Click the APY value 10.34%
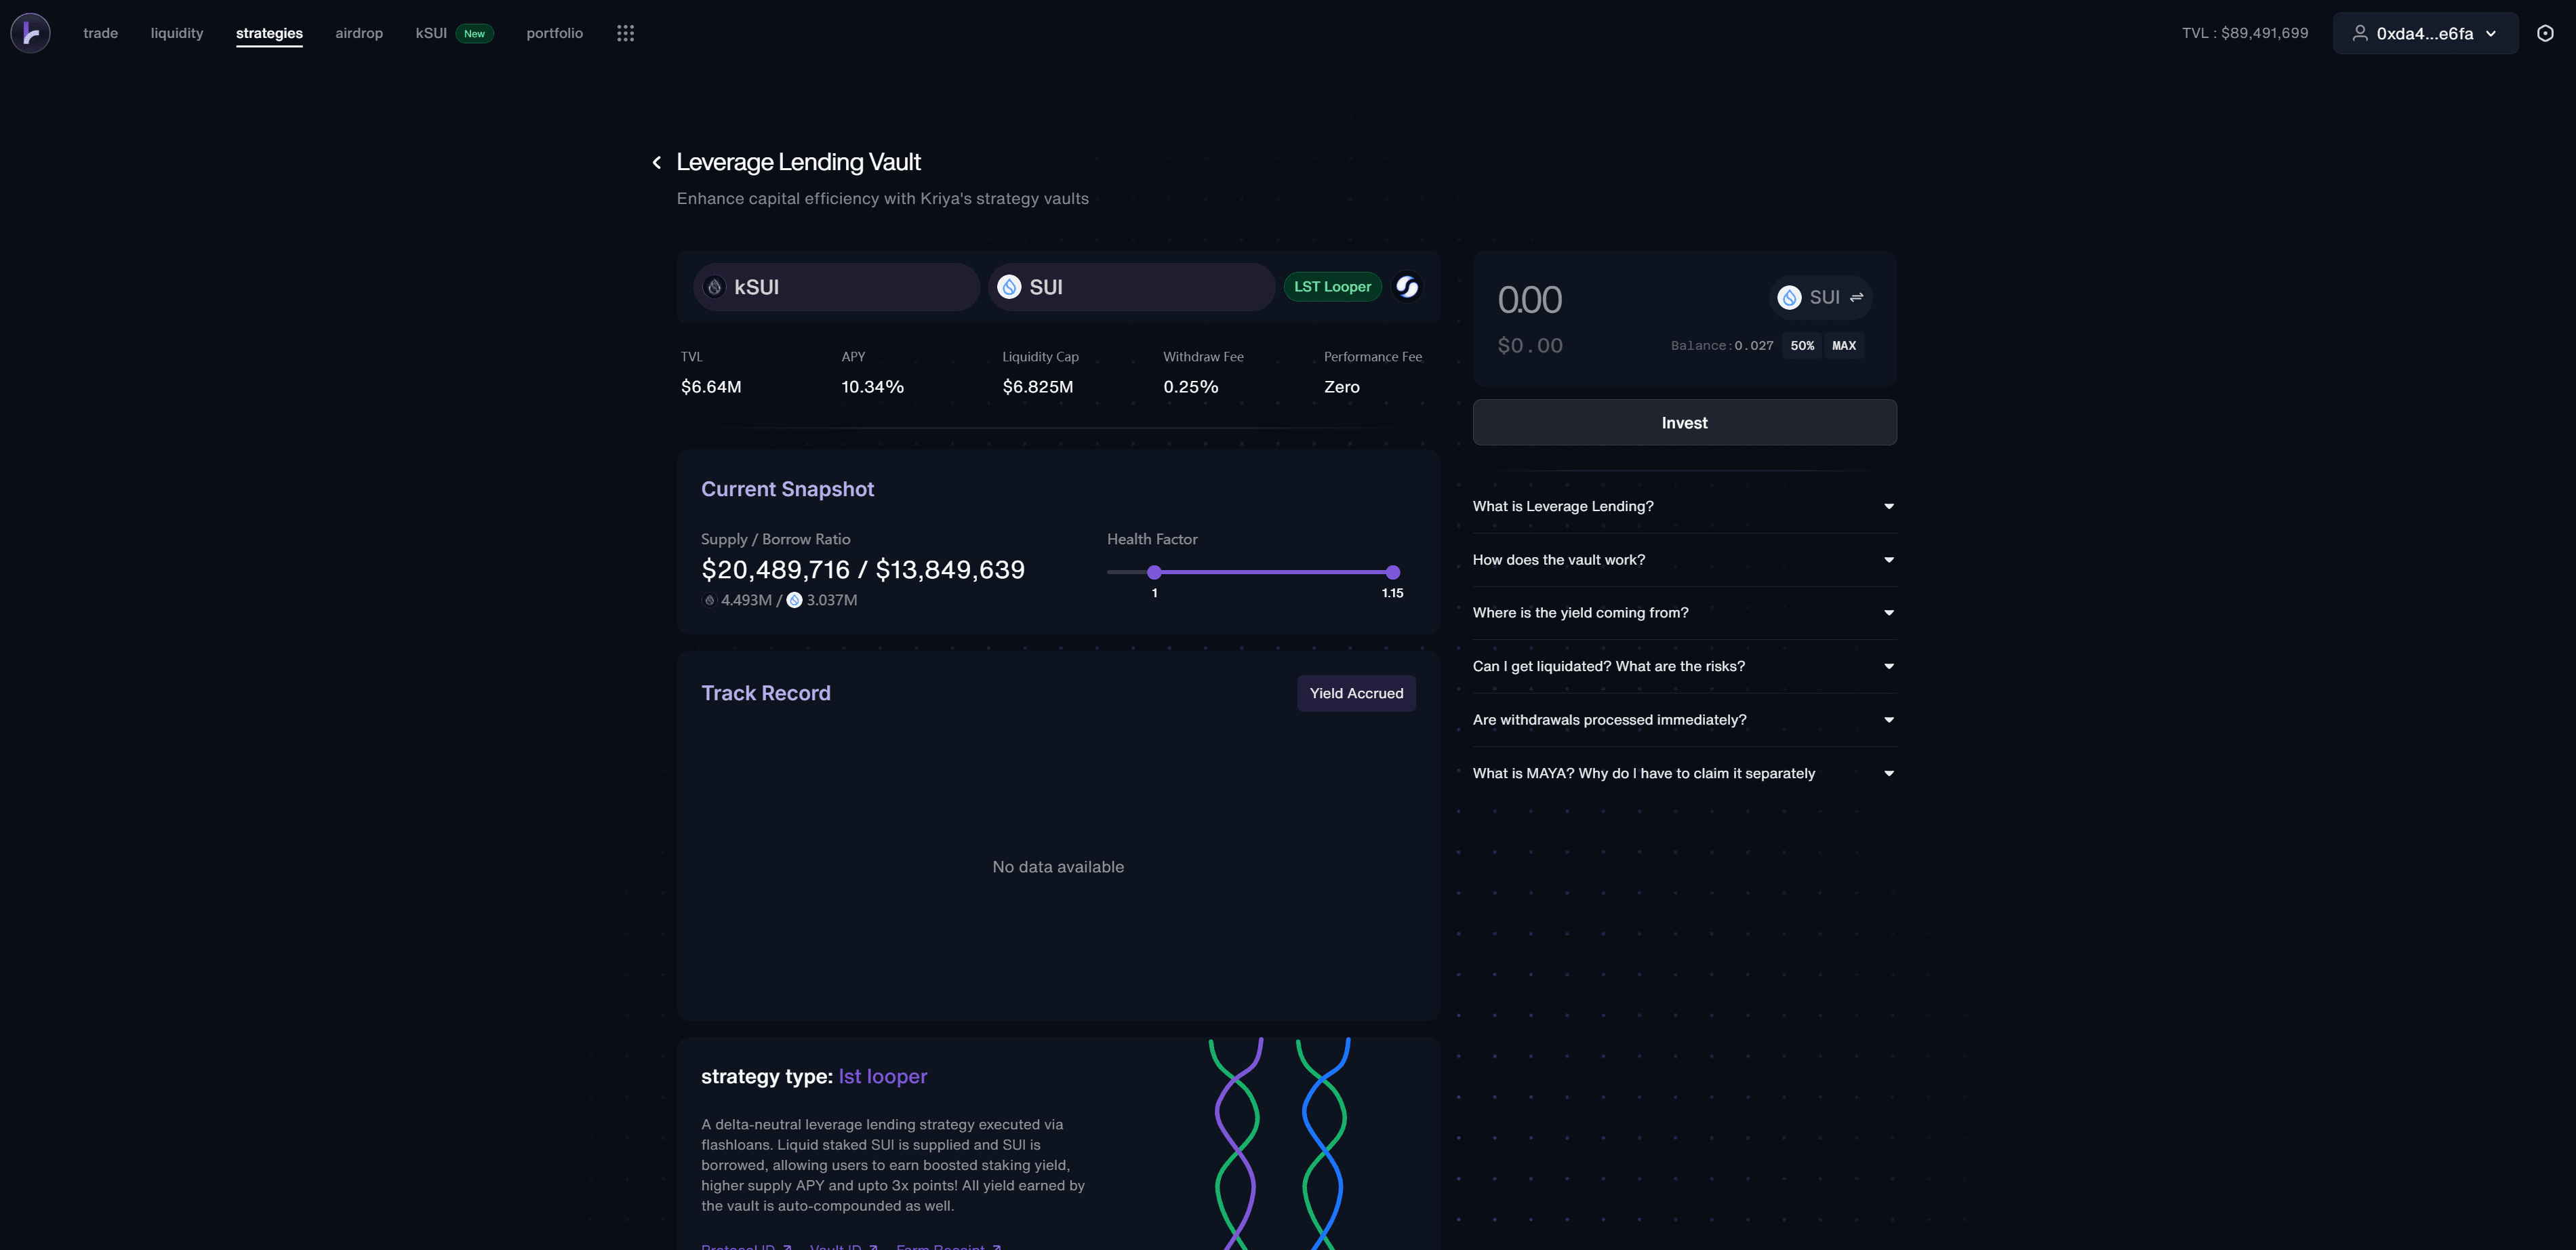The height and width of the screenshot is (1250, 2576). coord(872,387)
